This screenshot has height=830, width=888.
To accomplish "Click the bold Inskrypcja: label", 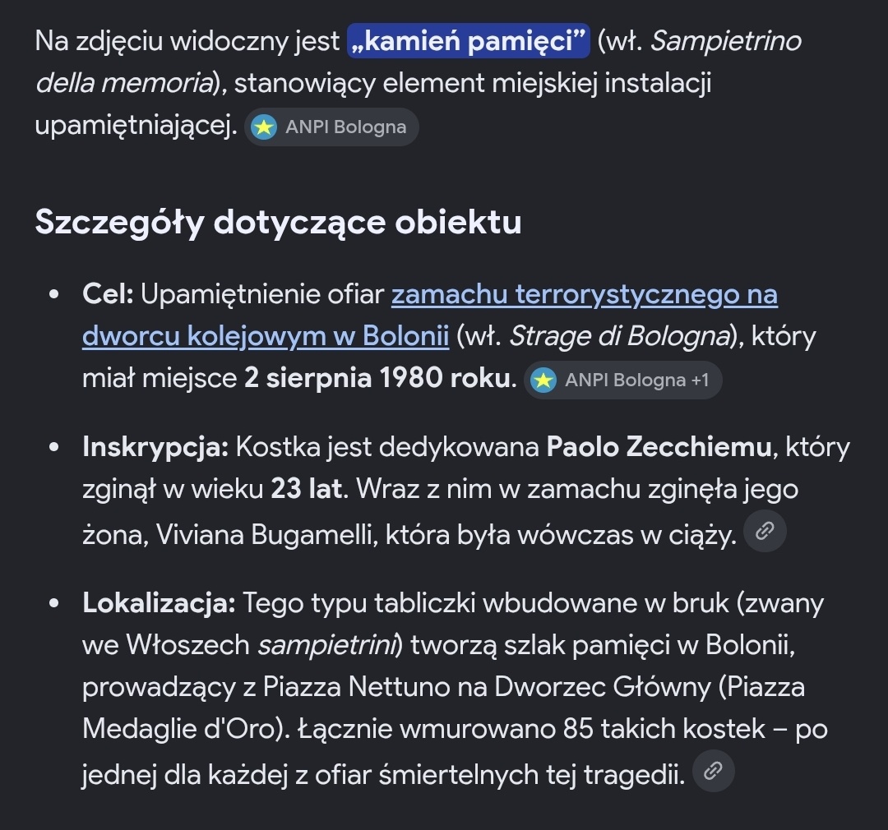I will pyautogui.click(x=155, y=447).
